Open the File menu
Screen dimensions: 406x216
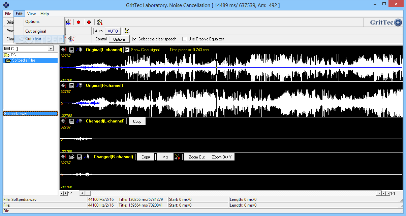[x=8, y=14]
